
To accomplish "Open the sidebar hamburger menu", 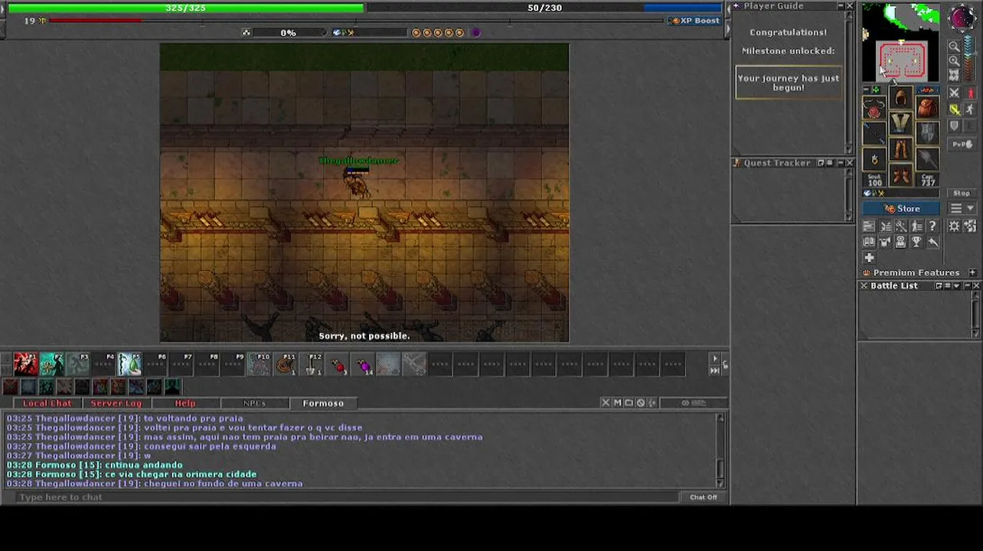I will [955, 209].
